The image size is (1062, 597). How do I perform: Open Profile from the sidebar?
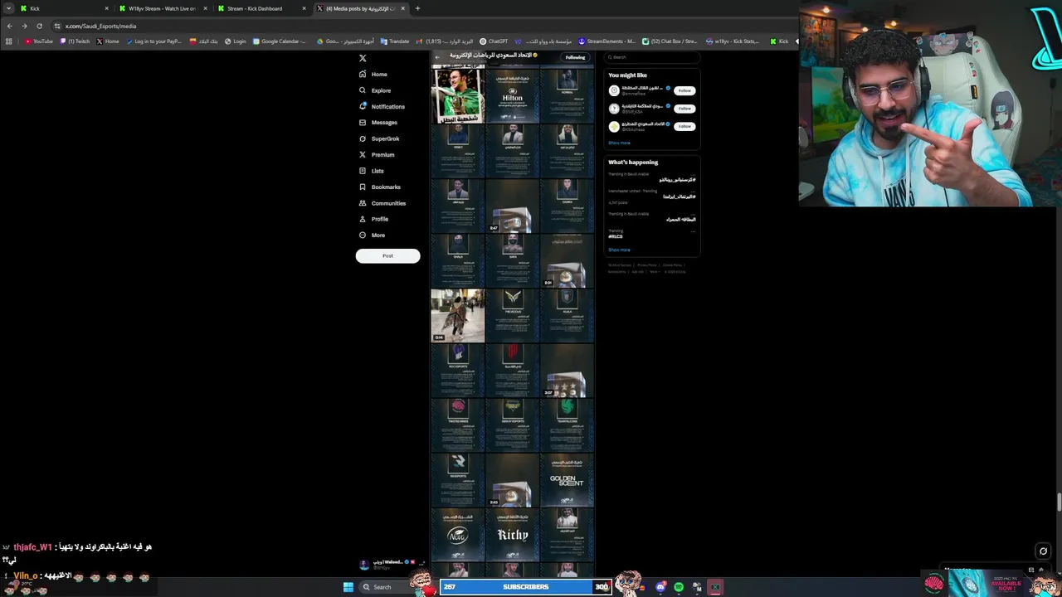coord(373,219)
